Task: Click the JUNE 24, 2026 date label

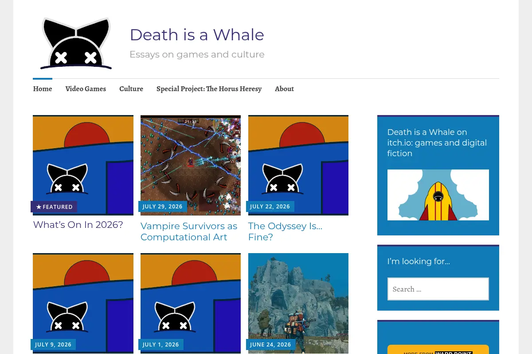Action: tap(271, 345)
